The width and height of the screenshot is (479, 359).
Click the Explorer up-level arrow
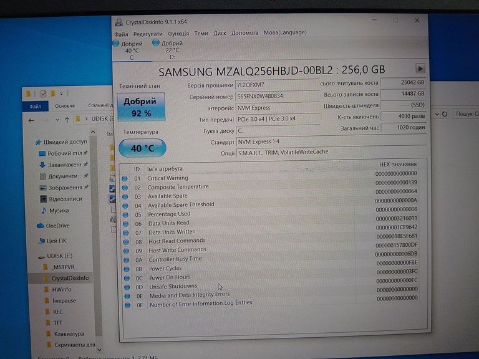point(67,120)
